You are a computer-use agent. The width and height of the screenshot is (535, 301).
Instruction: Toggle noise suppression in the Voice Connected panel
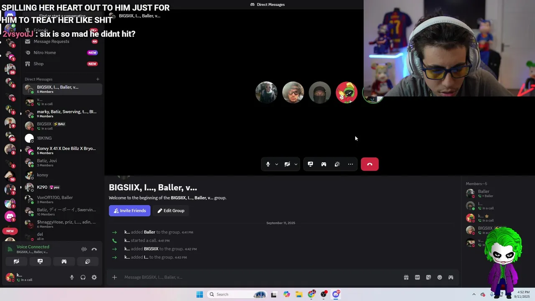pyautogui.click(x=84, y=249)
